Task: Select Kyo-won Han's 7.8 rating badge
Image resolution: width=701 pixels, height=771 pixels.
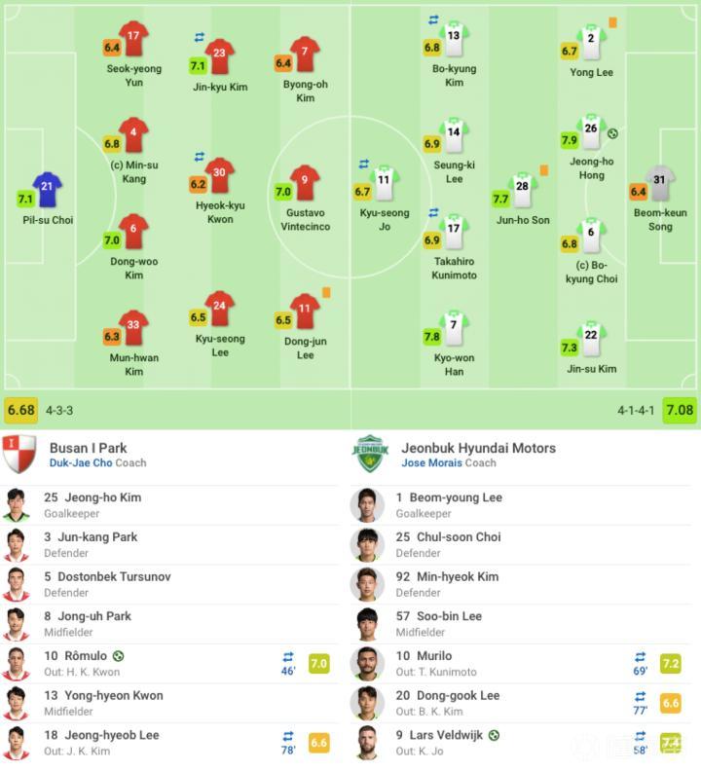Action: tap(431, 337)
